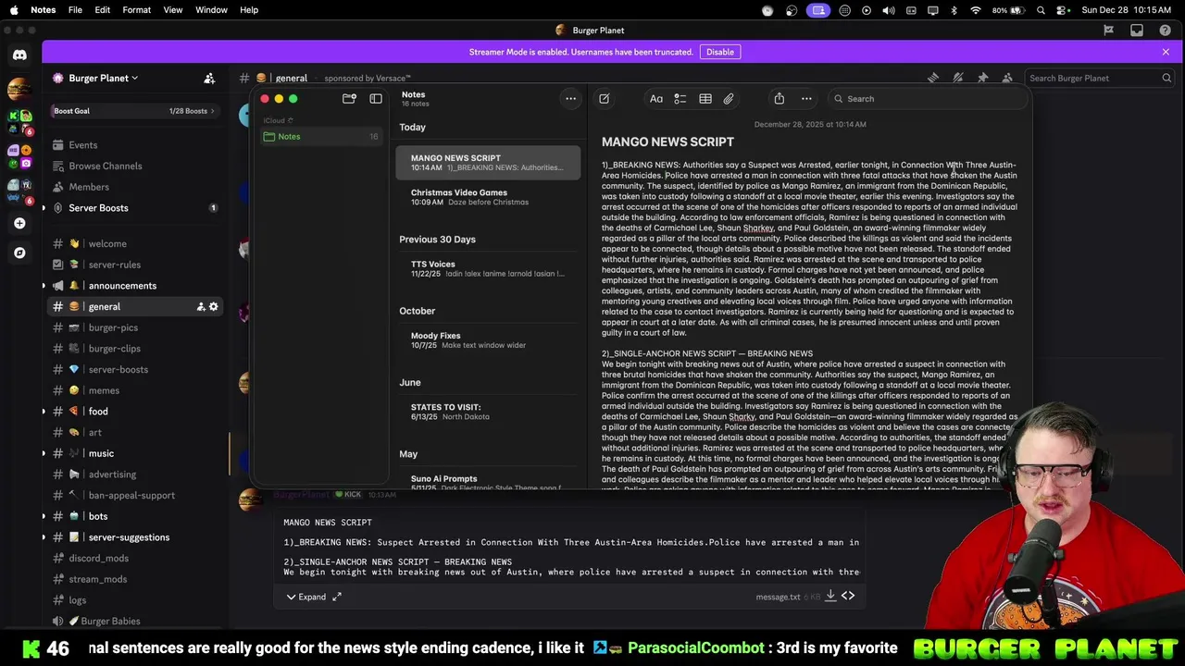Open the STATES TO VISIT note
The image size is (1185, 666).
(x=488, y=412)
